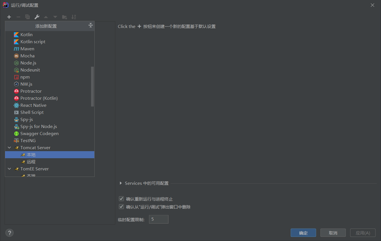Click the minus remove configuration button
The height and width of the screenshot is (241, 381).
click(x=18, y=17)
